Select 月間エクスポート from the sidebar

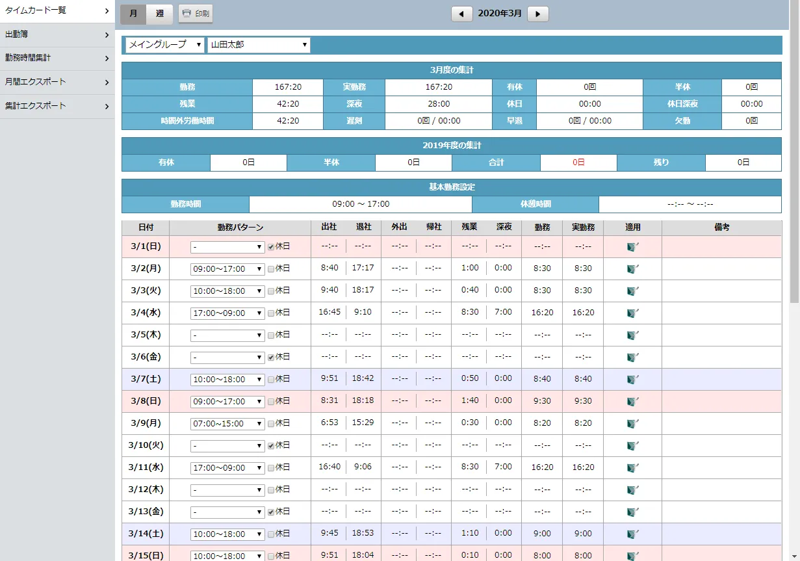(57, 82)
